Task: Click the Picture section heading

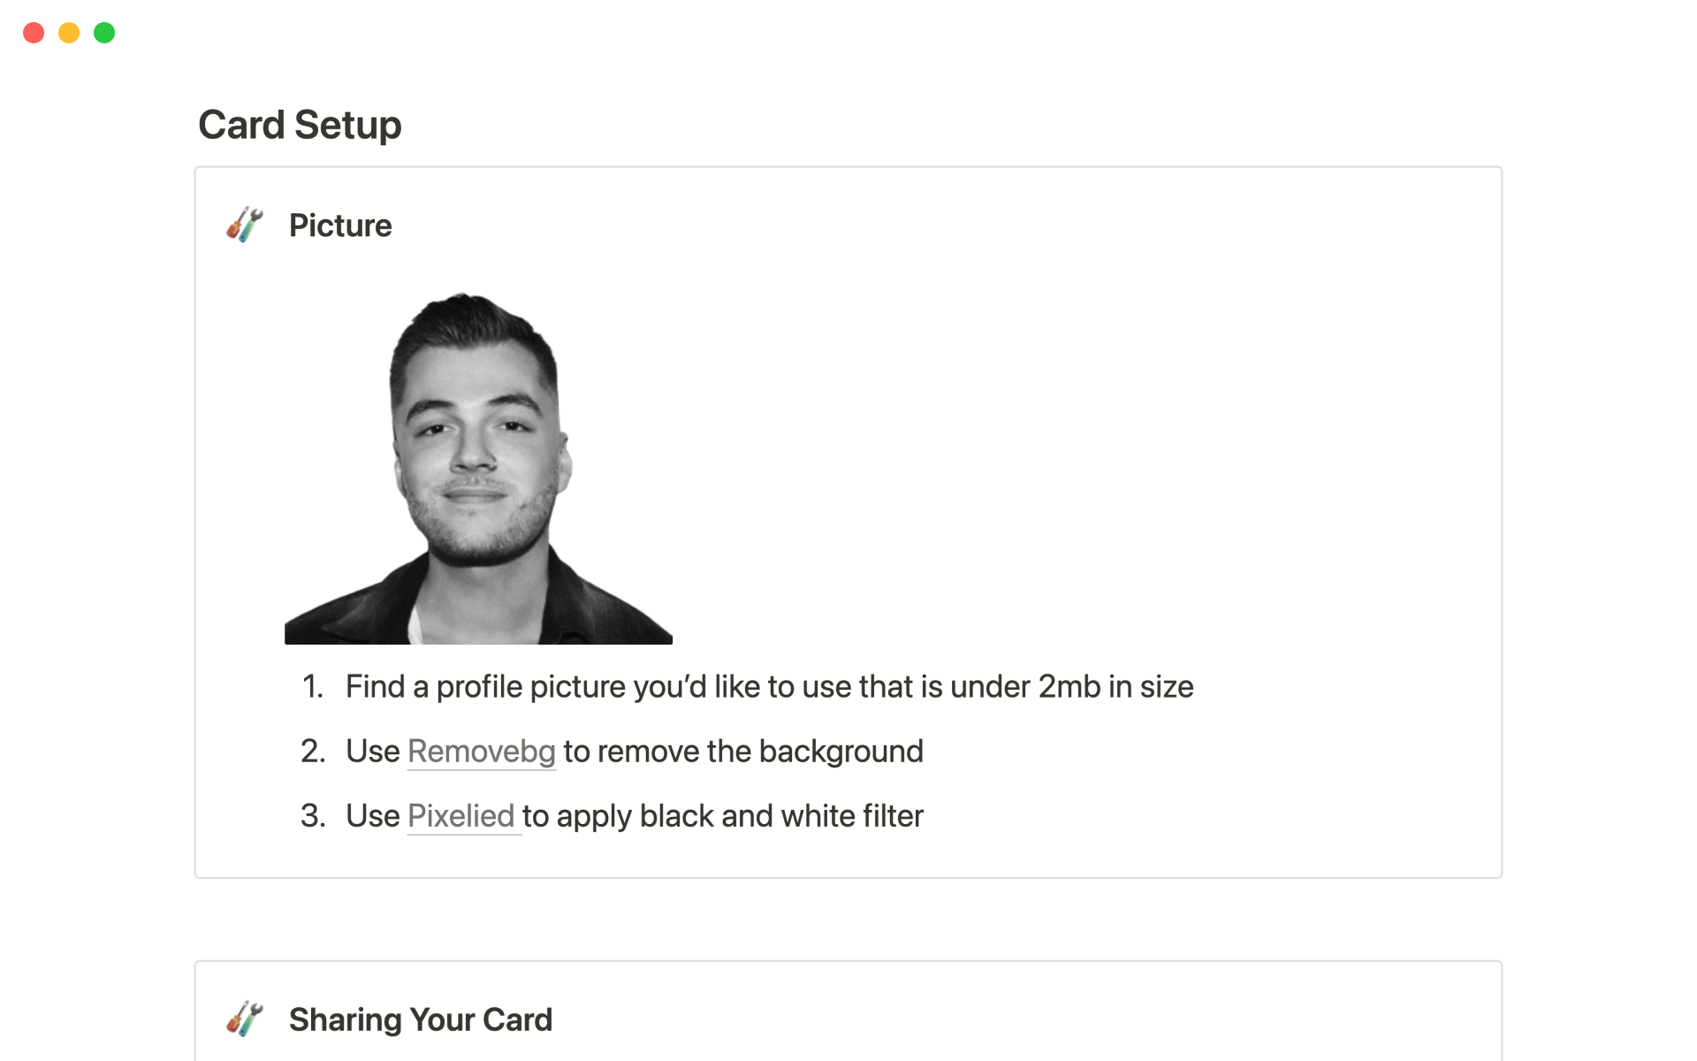Action: [x=340, y=225]
